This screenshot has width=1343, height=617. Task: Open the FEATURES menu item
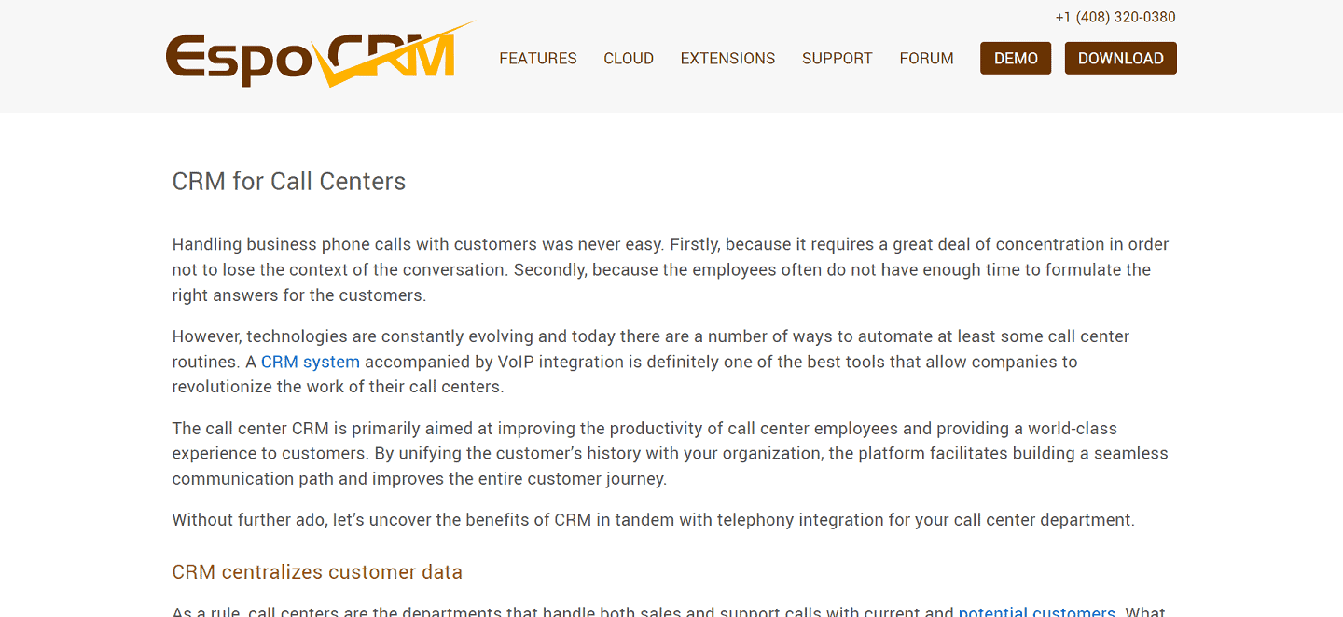click(537, 58)
